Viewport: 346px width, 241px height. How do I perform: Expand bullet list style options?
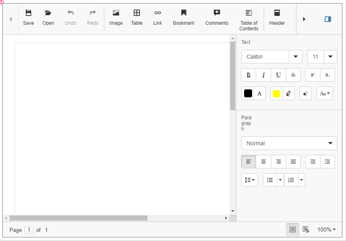click(x=280, y=180)
